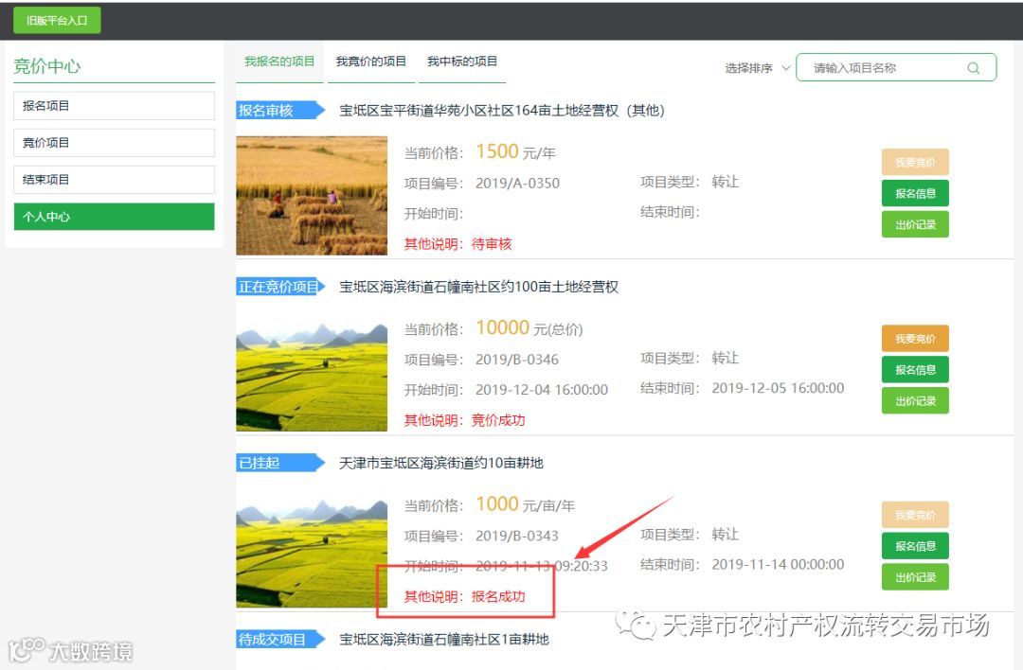Open the field thumbnail for project 2019/B-0346
This screenshot has width=1023, height=670.
312,372
